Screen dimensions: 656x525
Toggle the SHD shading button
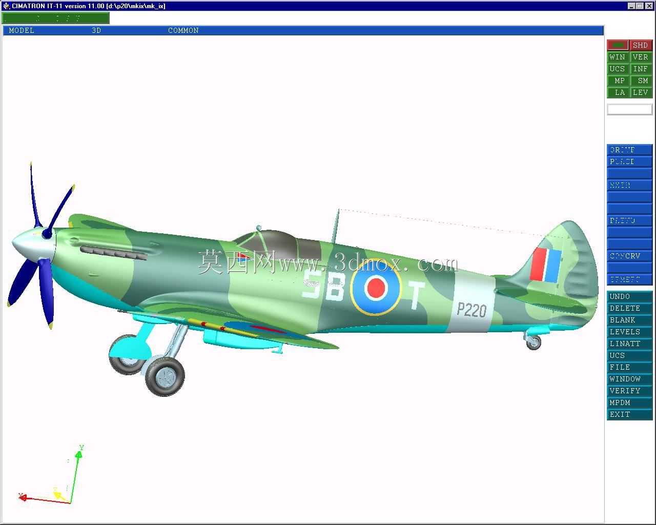pyautogui.click(x=641, y=45)
